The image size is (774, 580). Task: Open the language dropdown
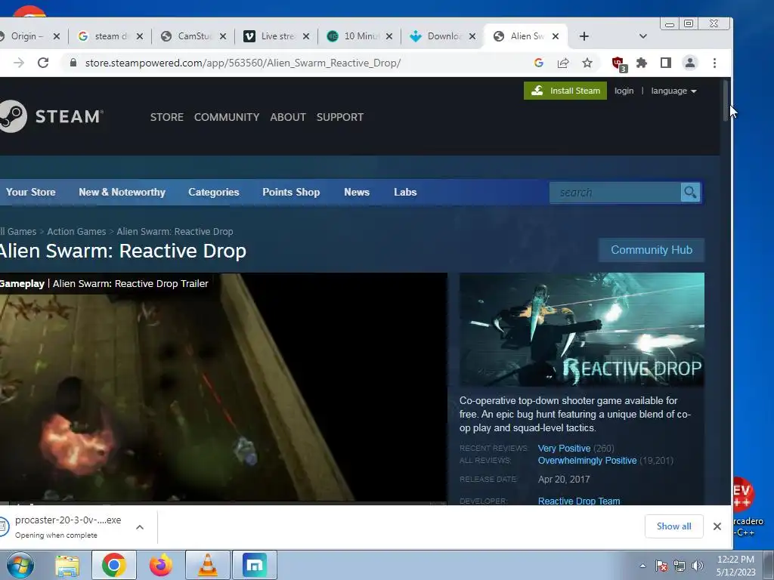point(673,91)
